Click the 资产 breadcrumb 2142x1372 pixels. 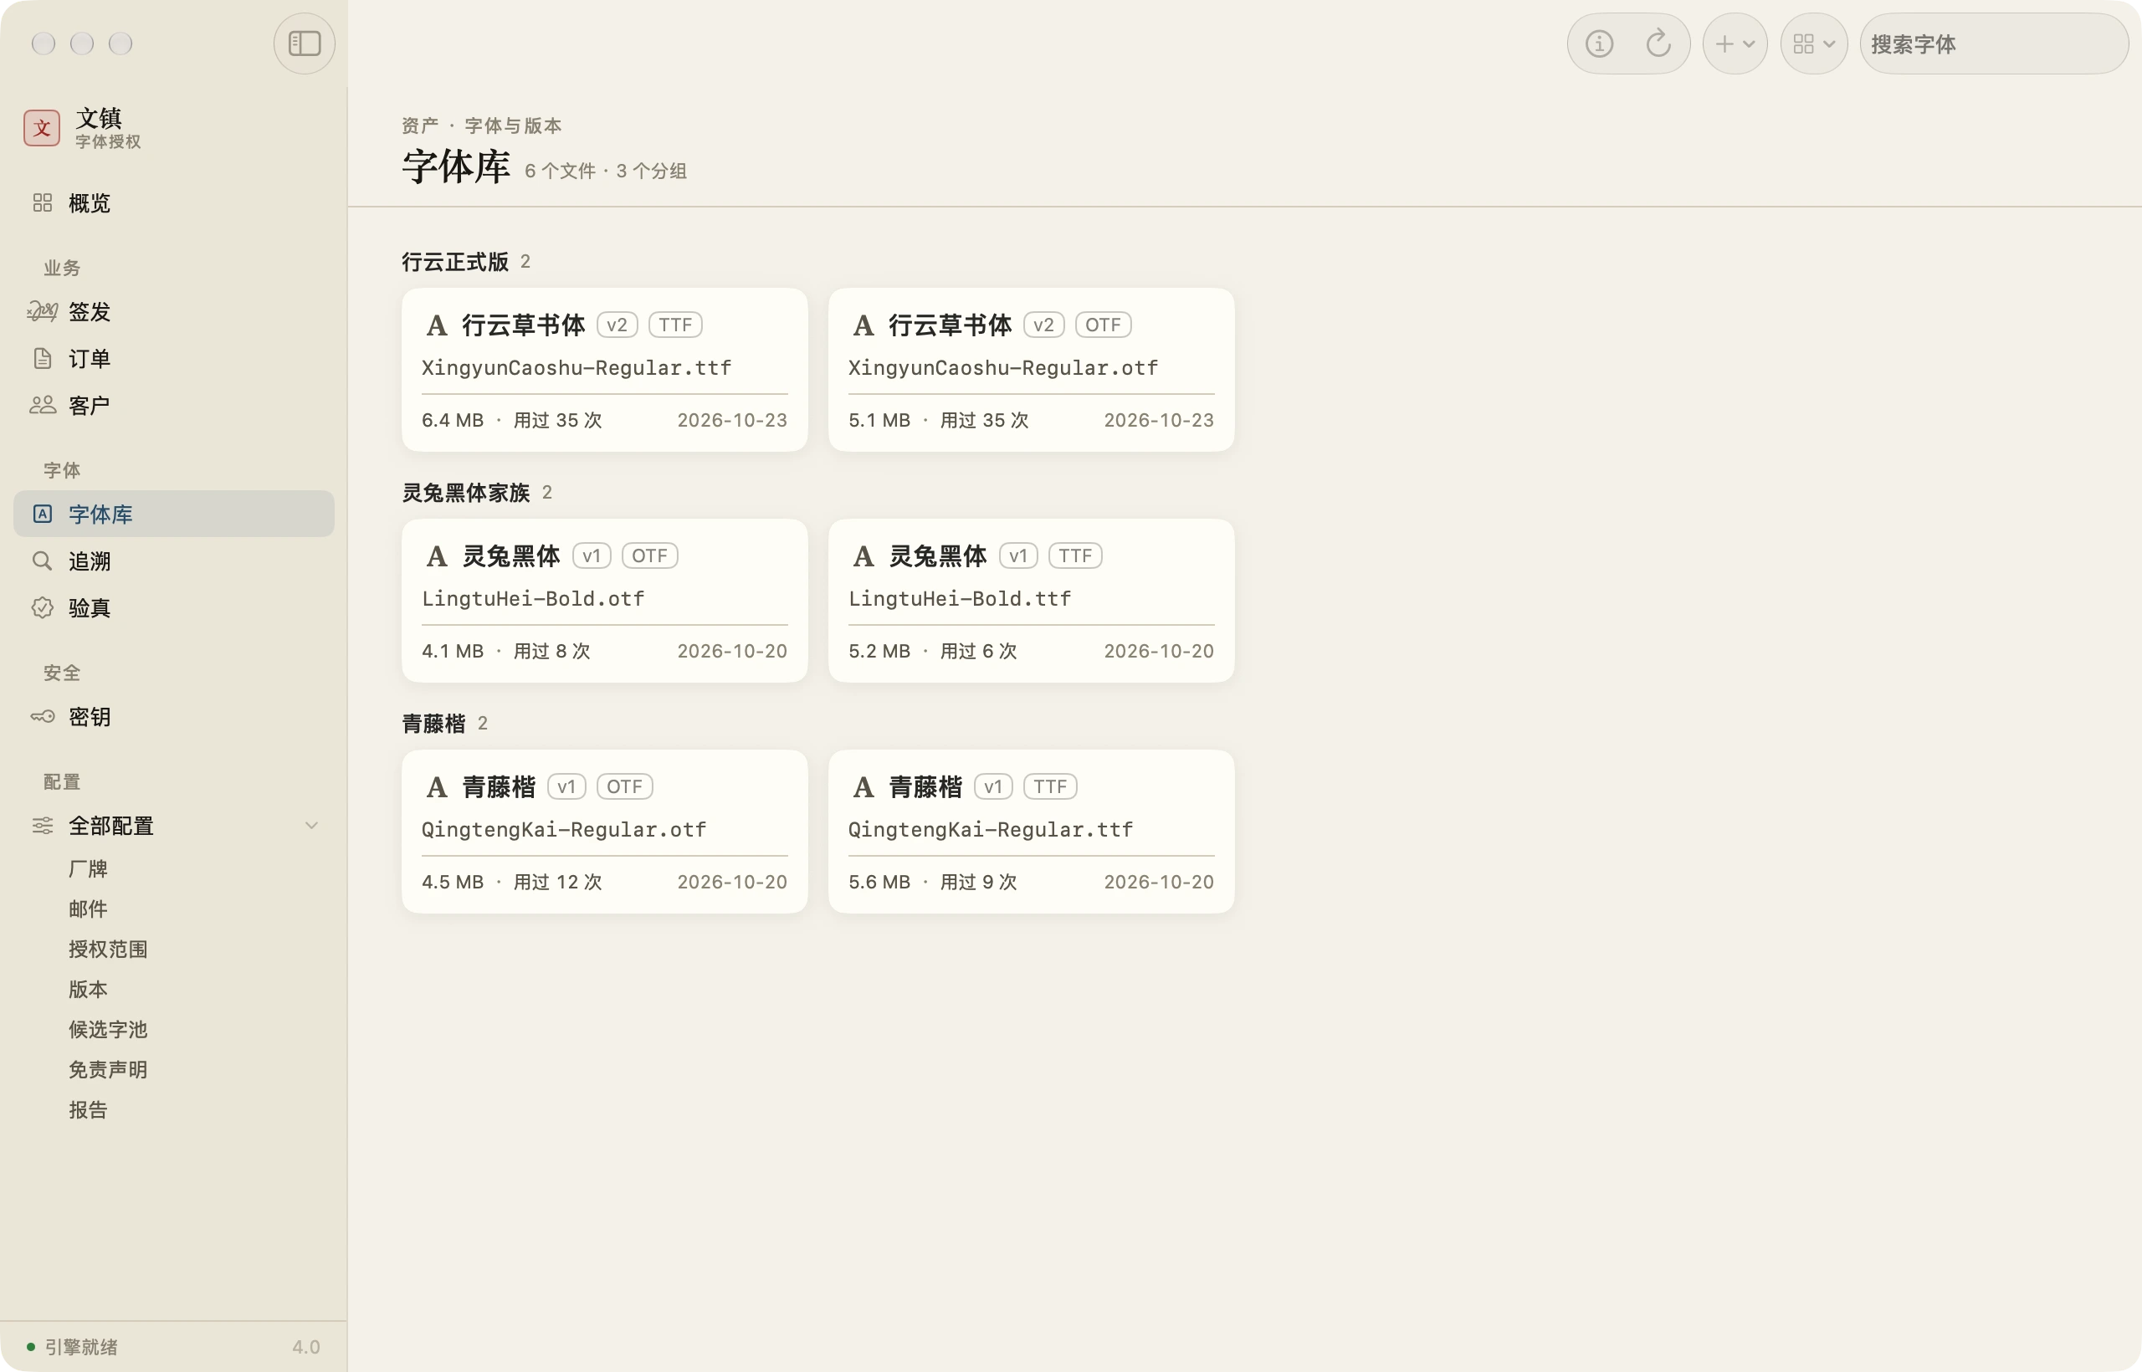click(x=420, y=125)
